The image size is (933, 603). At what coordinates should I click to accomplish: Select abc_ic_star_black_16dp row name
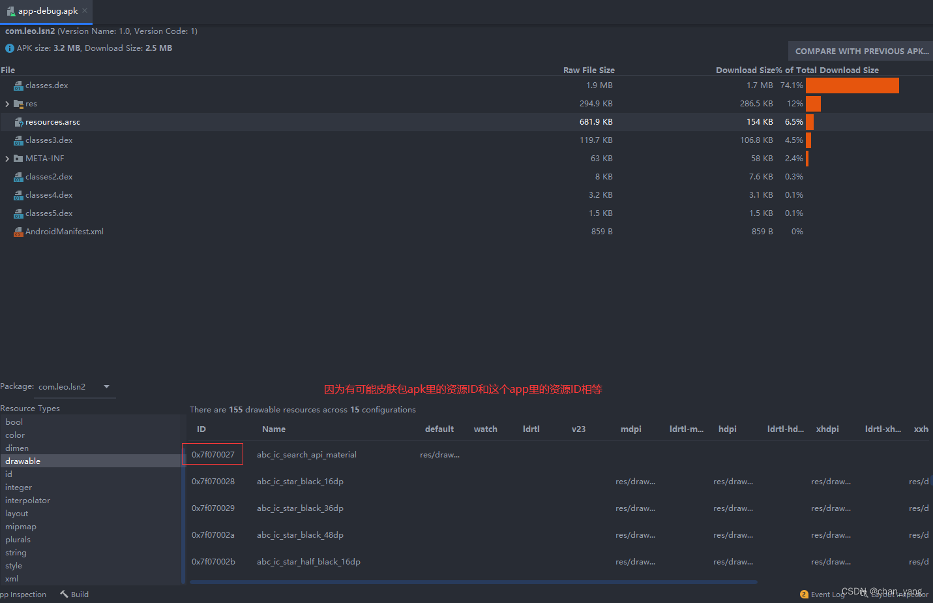[300, 482]
